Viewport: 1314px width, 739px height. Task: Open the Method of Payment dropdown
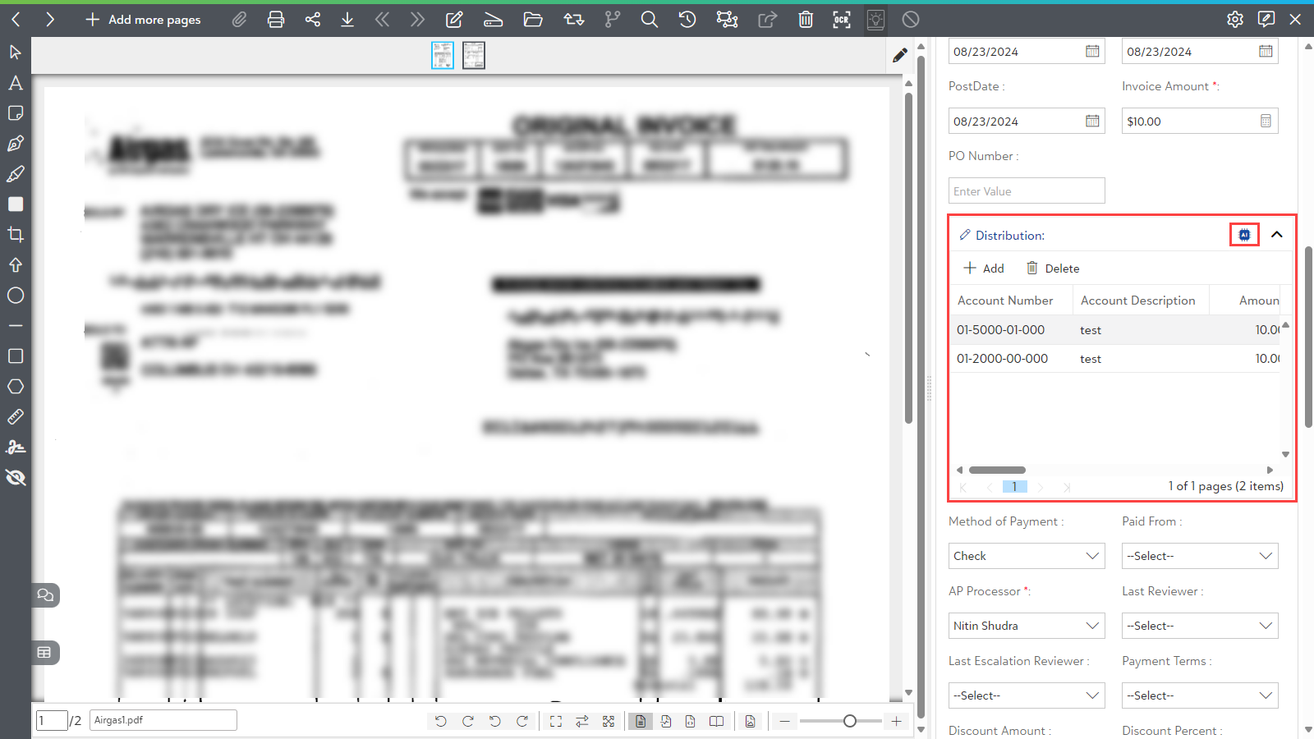[x=1027, y=556]
